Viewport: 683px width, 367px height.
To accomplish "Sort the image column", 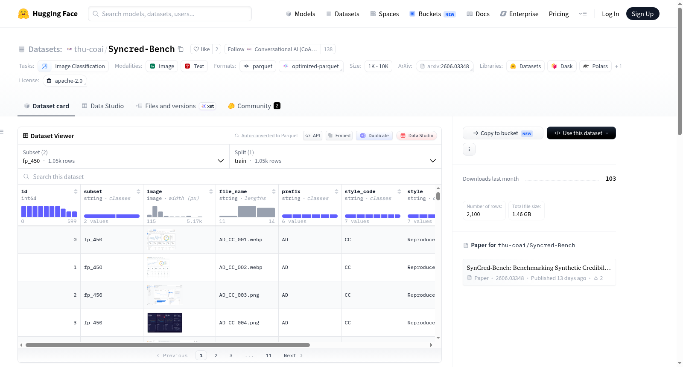I will 211,191.
